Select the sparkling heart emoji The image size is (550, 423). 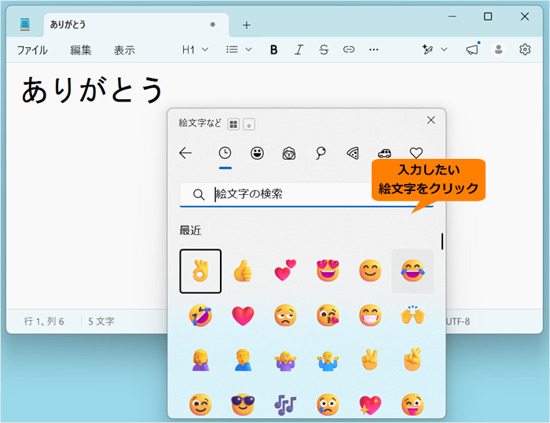(370, 405)
